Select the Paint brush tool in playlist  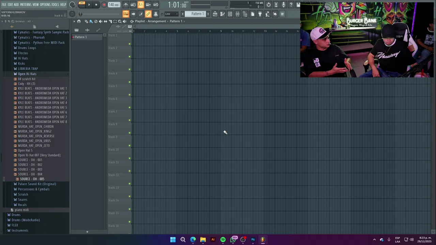pyautogui.click(x=91, y=21)
